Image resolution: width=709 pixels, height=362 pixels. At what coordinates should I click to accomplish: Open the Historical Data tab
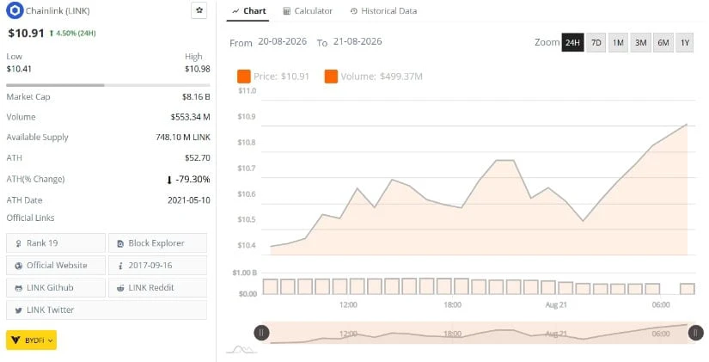coord(383,11)
